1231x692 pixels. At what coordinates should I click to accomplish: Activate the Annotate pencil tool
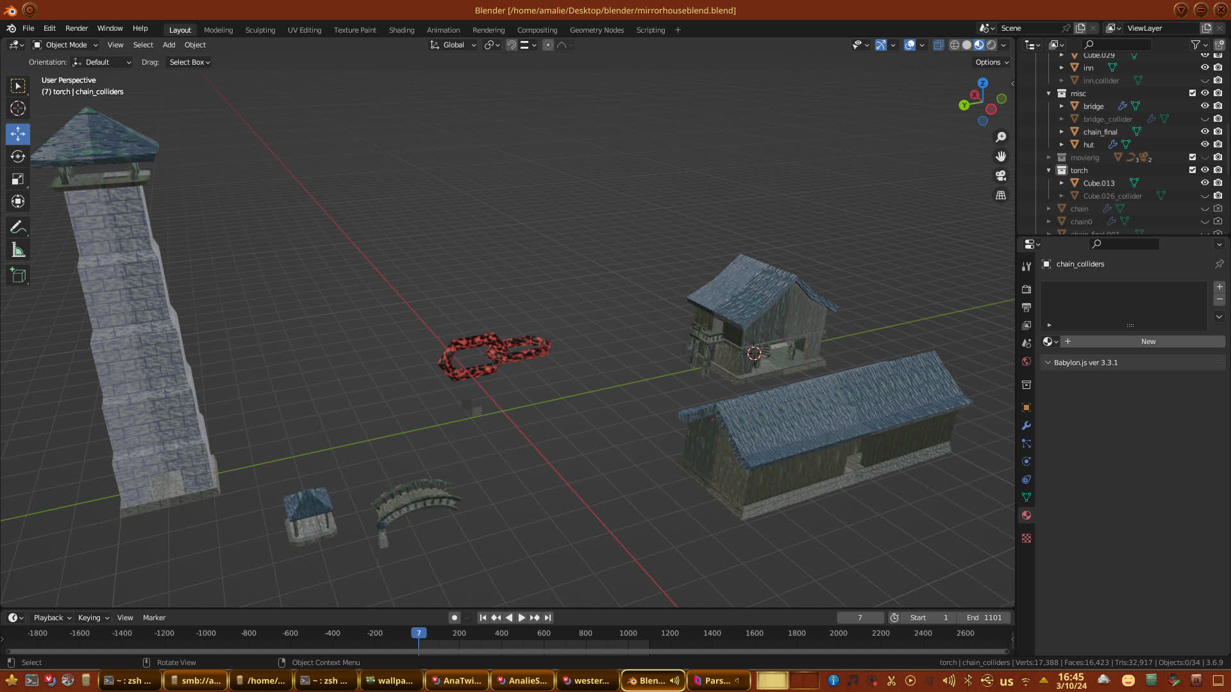[x=18, y=227]
